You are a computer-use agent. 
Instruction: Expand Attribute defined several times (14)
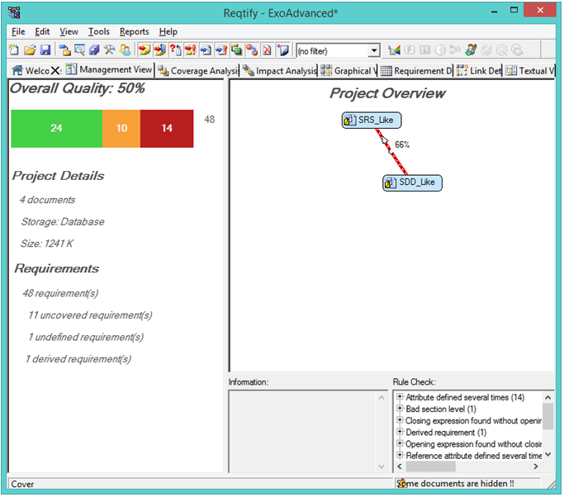(400, 396)
